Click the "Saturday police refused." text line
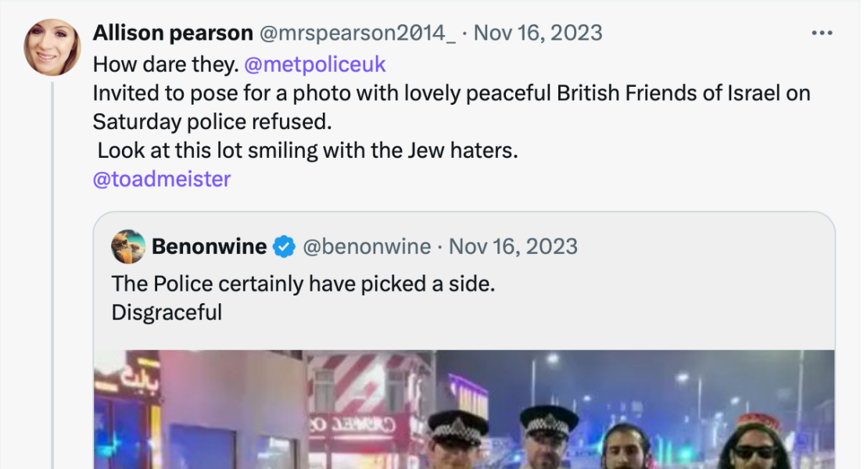 tap(212, 122)
